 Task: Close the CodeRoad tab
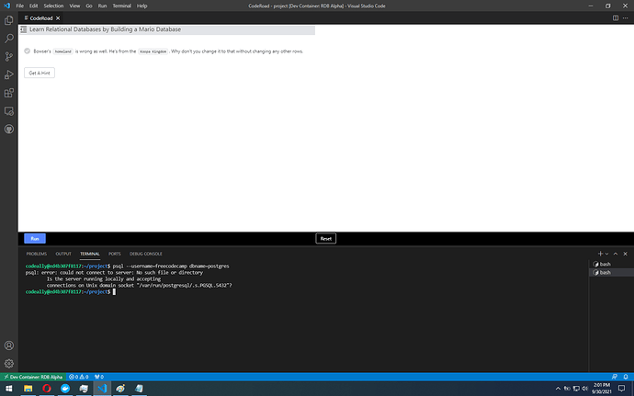58,18
